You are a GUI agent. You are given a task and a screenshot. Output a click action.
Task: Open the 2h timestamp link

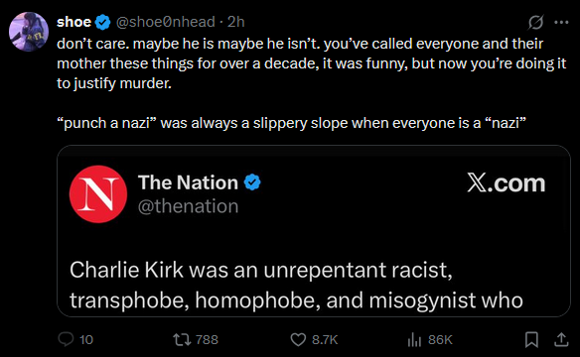coord(236,22)
